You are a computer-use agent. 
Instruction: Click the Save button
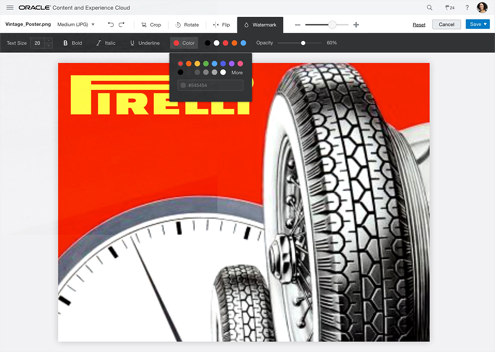(x=478, y=24)
